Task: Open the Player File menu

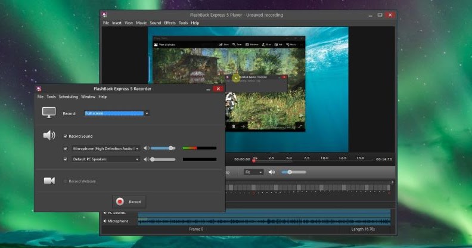Action: 106,23
